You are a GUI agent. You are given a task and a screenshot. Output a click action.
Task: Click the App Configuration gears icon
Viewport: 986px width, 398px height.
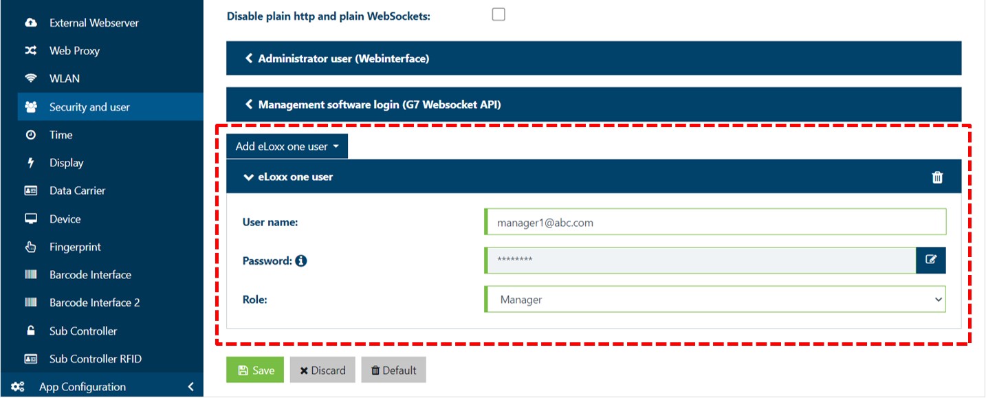18,387
